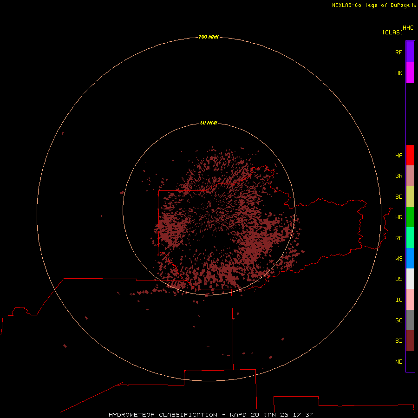This screenshot has width=418, height=418.
Task: Click the 100 NMI range ring label
Action: [x=209, y=37]
